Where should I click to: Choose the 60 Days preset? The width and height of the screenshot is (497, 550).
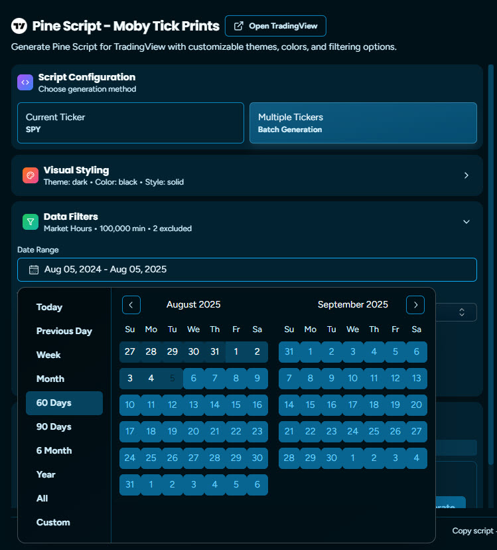click(x=64, y=403)
